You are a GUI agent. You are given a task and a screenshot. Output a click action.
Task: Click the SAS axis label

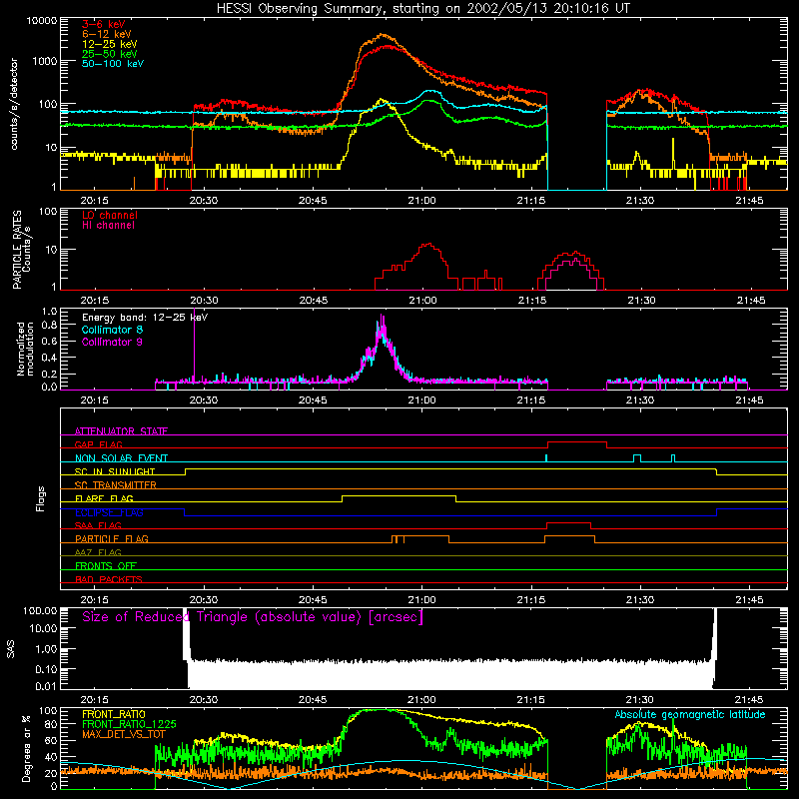(11, 649)
